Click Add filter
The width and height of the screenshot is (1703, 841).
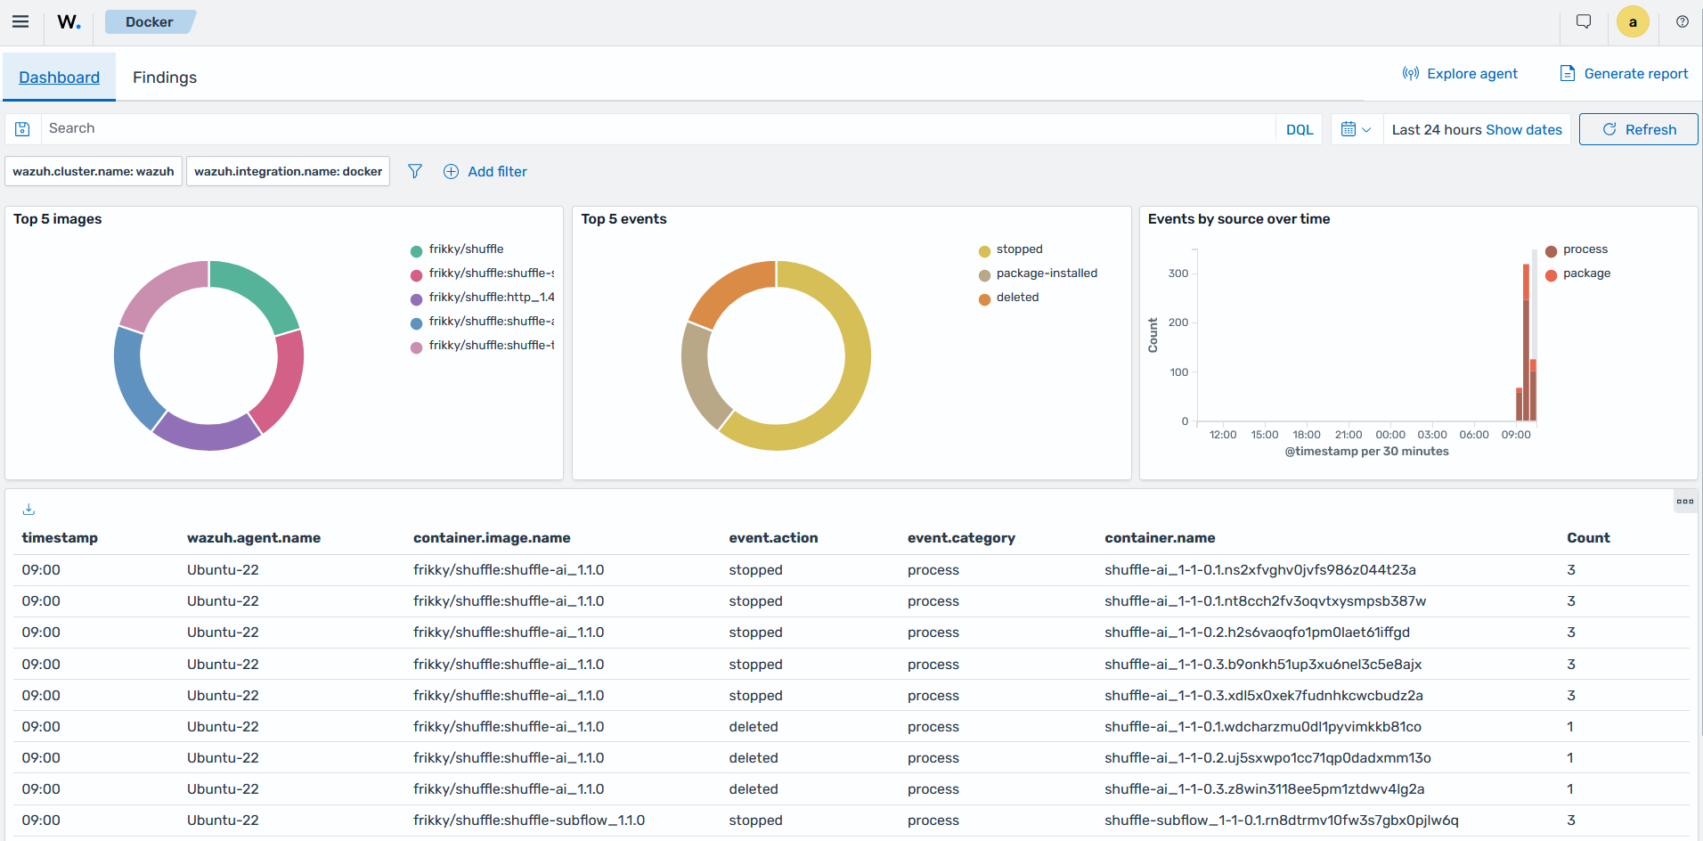pos(485,171)
